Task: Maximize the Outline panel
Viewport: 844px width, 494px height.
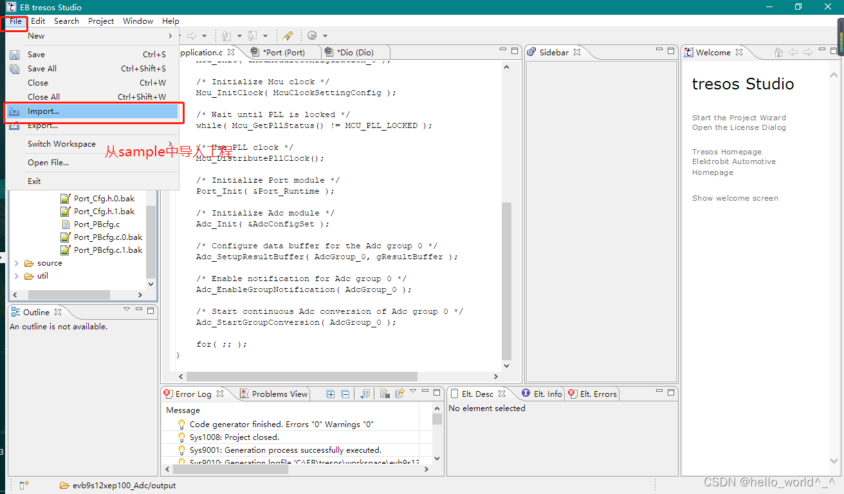Action: click(x=151, y=310)
